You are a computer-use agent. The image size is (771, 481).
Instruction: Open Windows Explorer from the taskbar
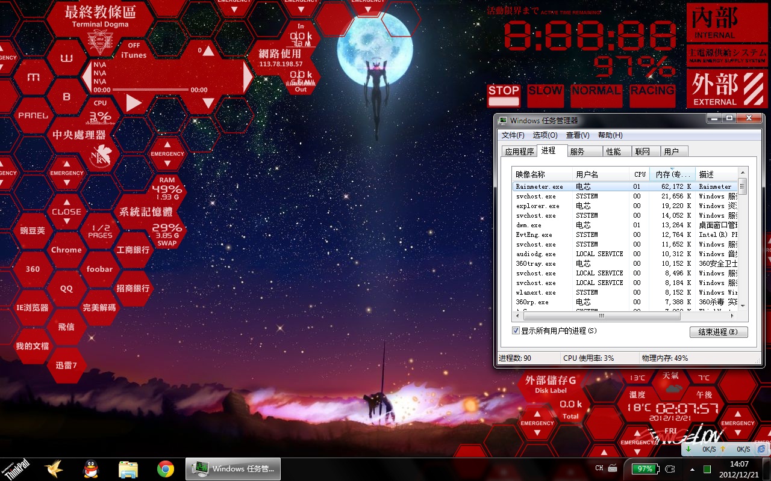(128, 469)
